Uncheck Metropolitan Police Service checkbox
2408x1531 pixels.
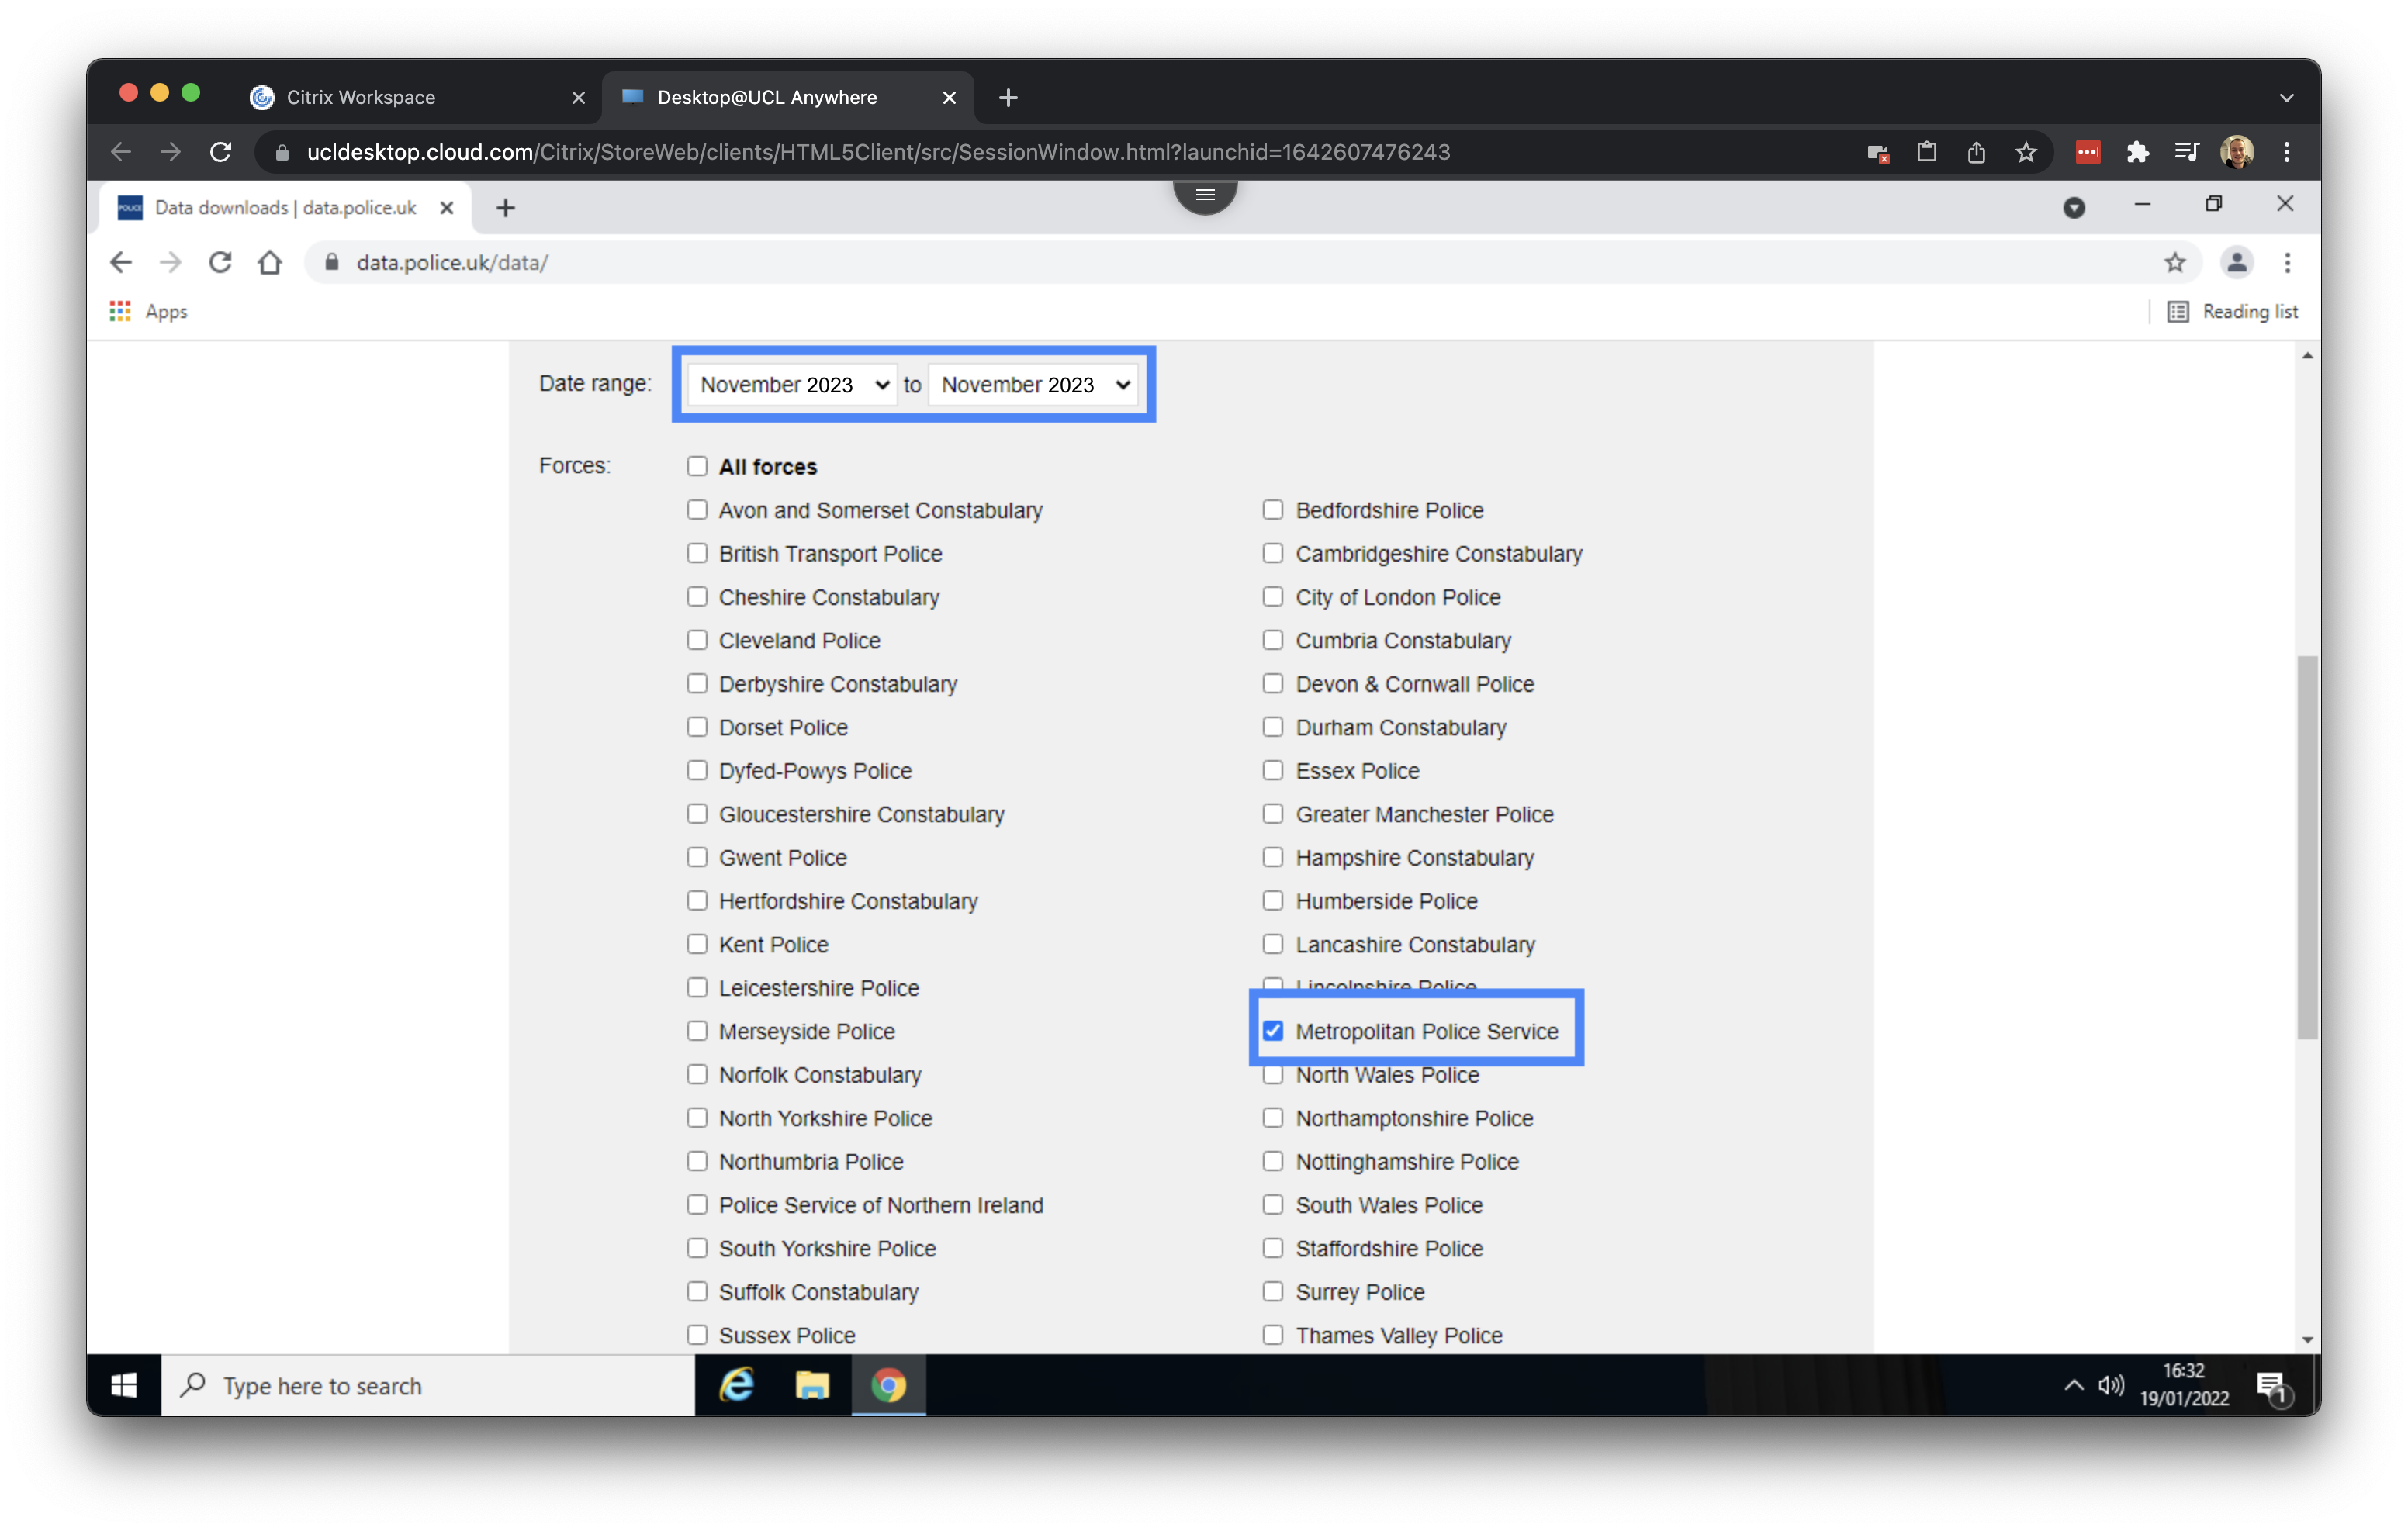(x=1272, y=1031)
